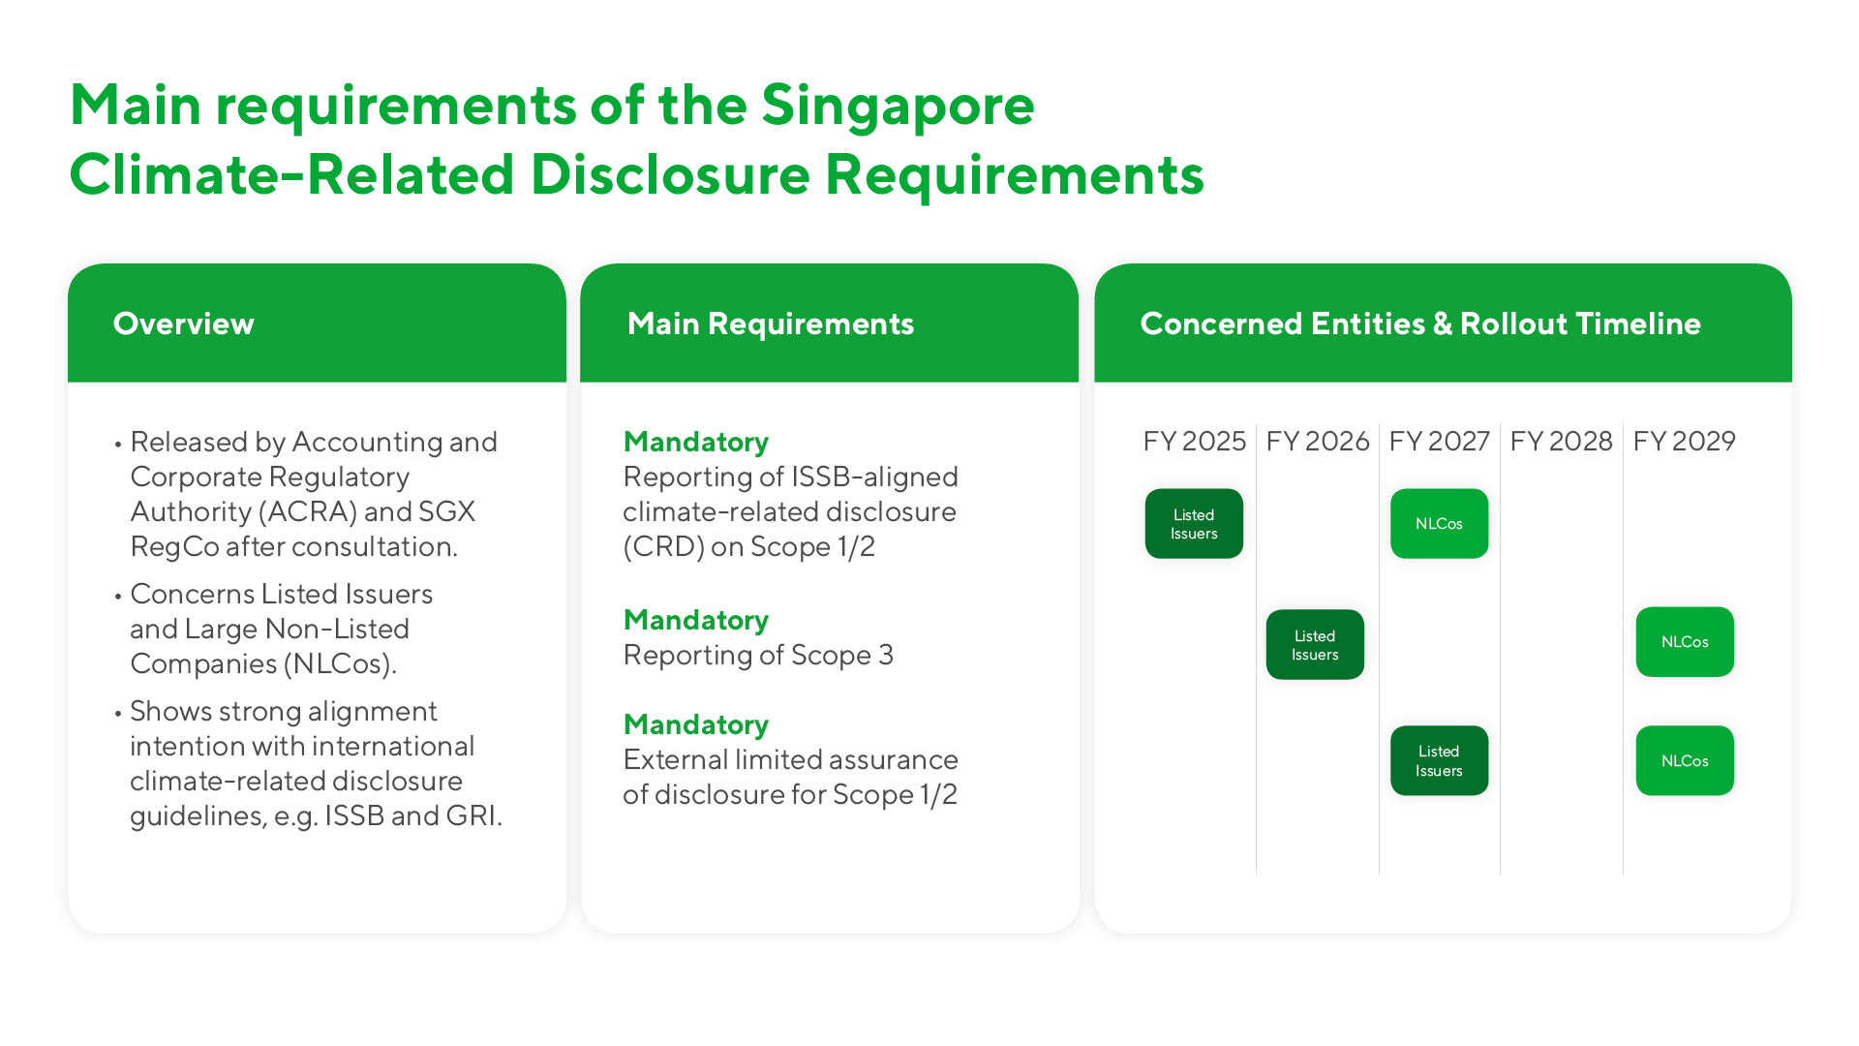Viewport: 1859px width, 1046px height.
Task: Click the FY 2029 column label
Action: (1684, 442)
